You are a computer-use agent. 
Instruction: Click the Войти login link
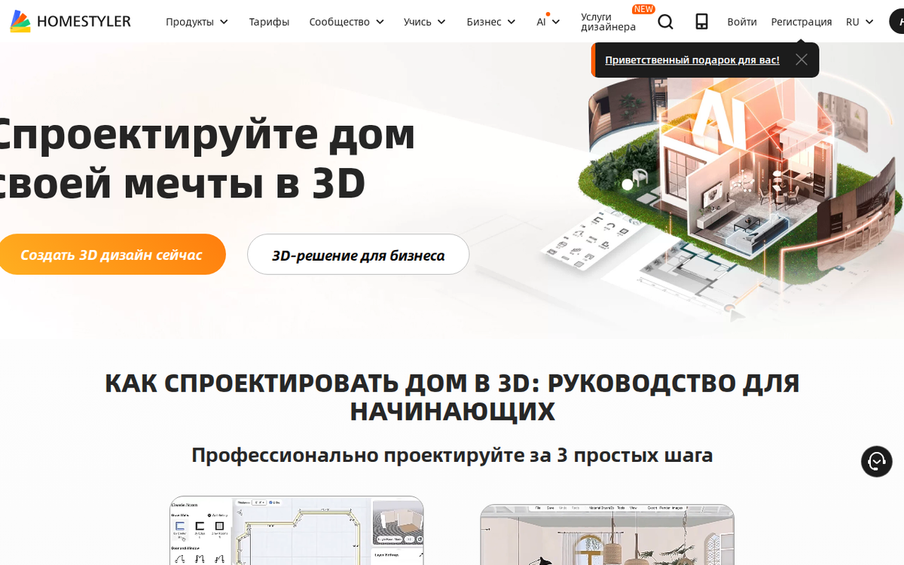(742, 22)
